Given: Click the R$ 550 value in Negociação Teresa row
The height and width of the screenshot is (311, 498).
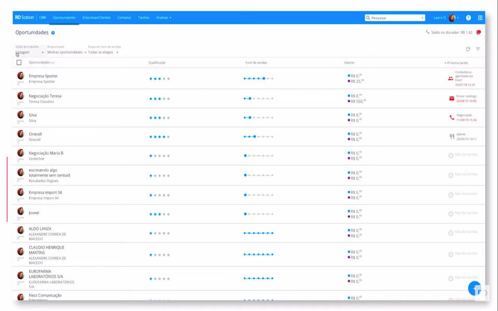Looking at the screenshot, I should tap(358, 101).
